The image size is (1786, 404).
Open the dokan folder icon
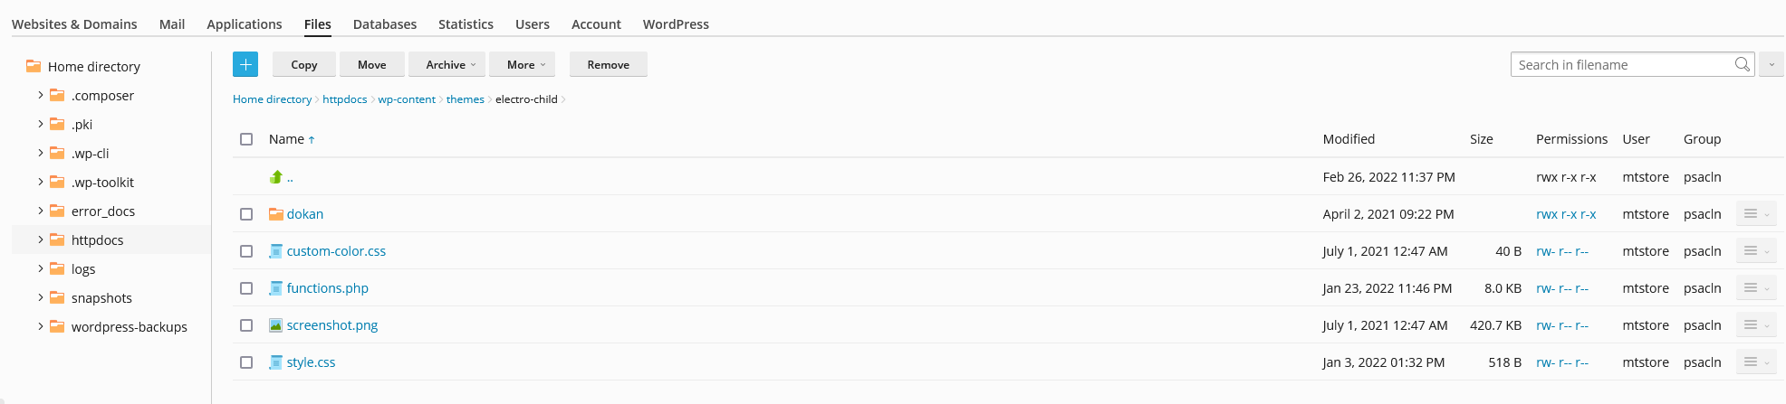276,214
